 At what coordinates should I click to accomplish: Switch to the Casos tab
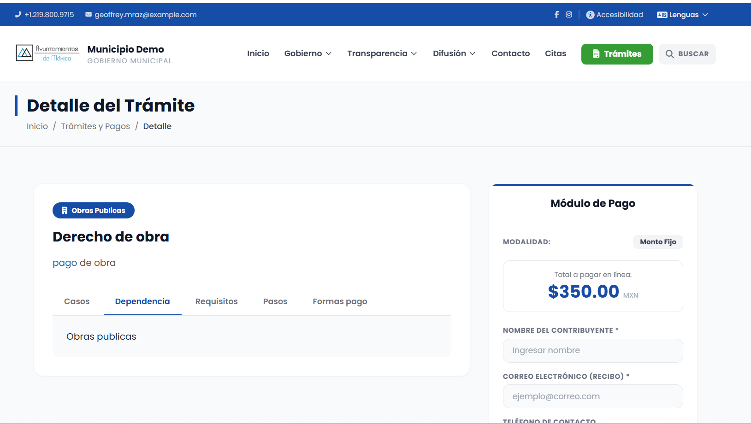tap(77, 301)
